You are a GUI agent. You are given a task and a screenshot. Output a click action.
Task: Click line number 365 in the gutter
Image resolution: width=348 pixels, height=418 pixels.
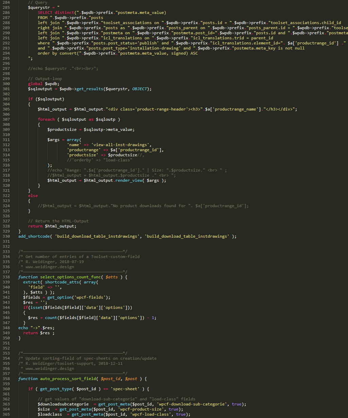[6, 414]
